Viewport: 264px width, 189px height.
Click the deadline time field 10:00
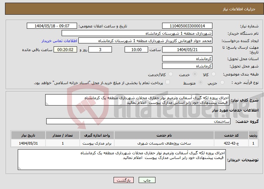(x=136, y=49)
